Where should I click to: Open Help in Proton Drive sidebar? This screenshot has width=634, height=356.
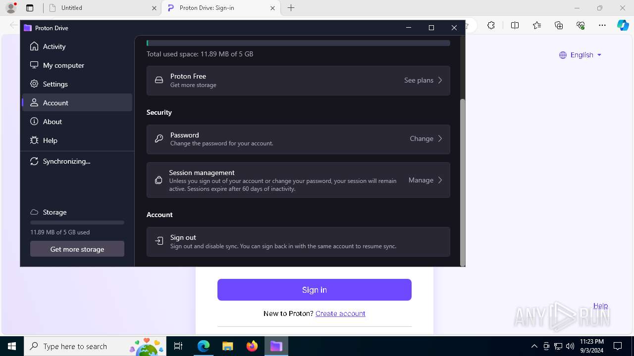coord(77,140)
